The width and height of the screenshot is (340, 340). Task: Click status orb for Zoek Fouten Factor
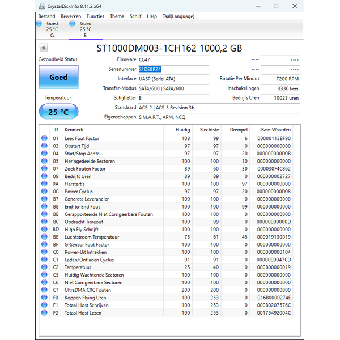click(44, 168)
